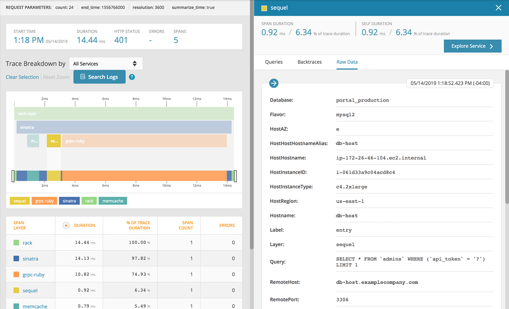Image resolution: width=509 pixels, height=309 pixels.
Task: Click the blue help question mark icon
Action: click(132, 77)
